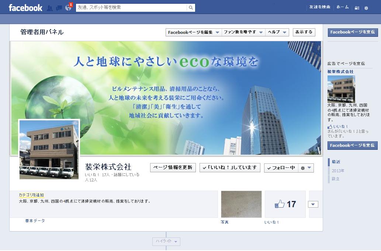Toggle 「いいね！」しています button
Screen dimensions: 381x251
[230, 167]
